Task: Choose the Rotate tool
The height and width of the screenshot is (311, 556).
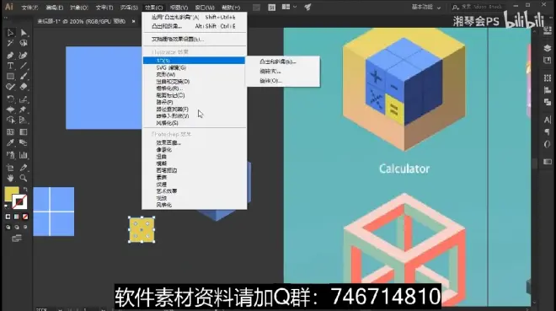Action: point(10,99)
